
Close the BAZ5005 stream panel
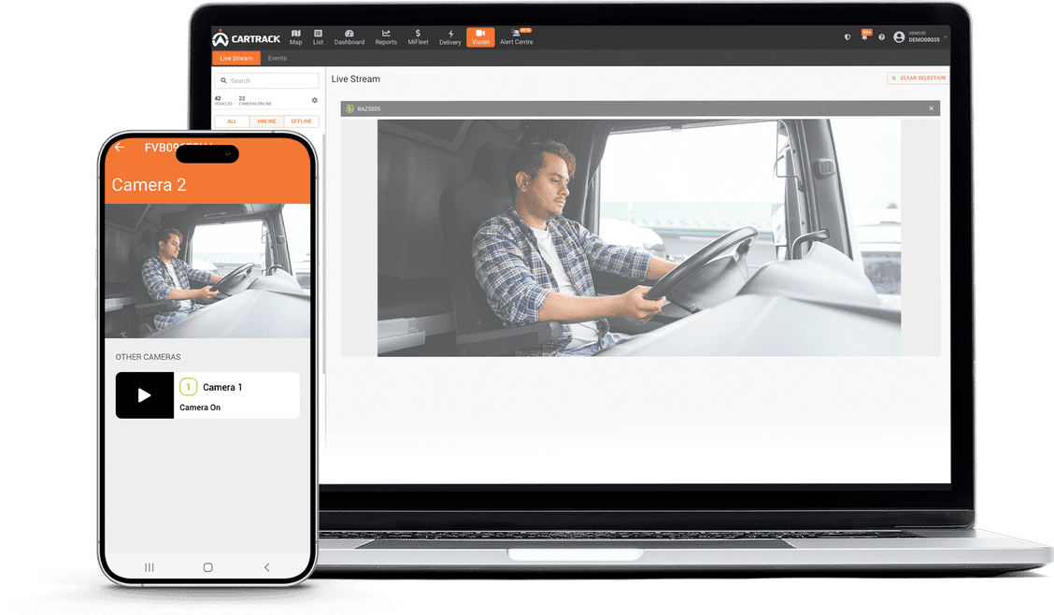[x=931, y=108]
